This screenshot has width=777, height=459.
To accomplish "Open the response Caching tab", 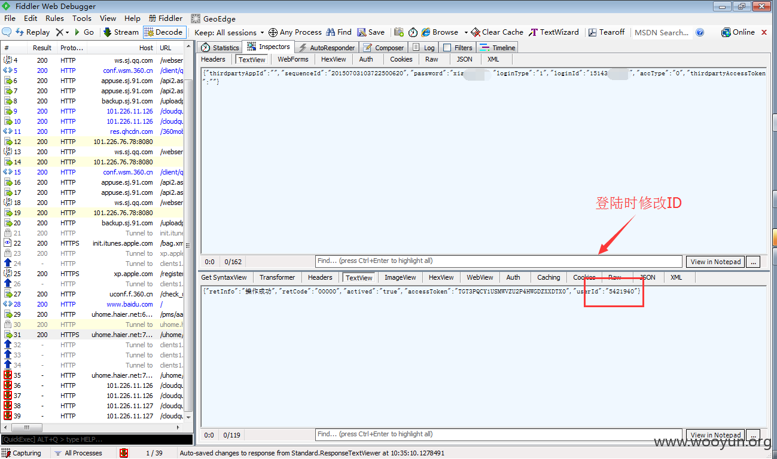I will [x=549, y=277].
